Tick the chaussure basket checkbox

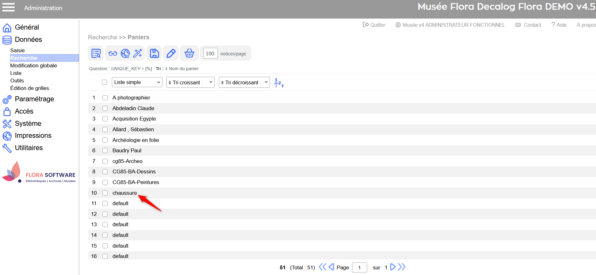point(105,193)
